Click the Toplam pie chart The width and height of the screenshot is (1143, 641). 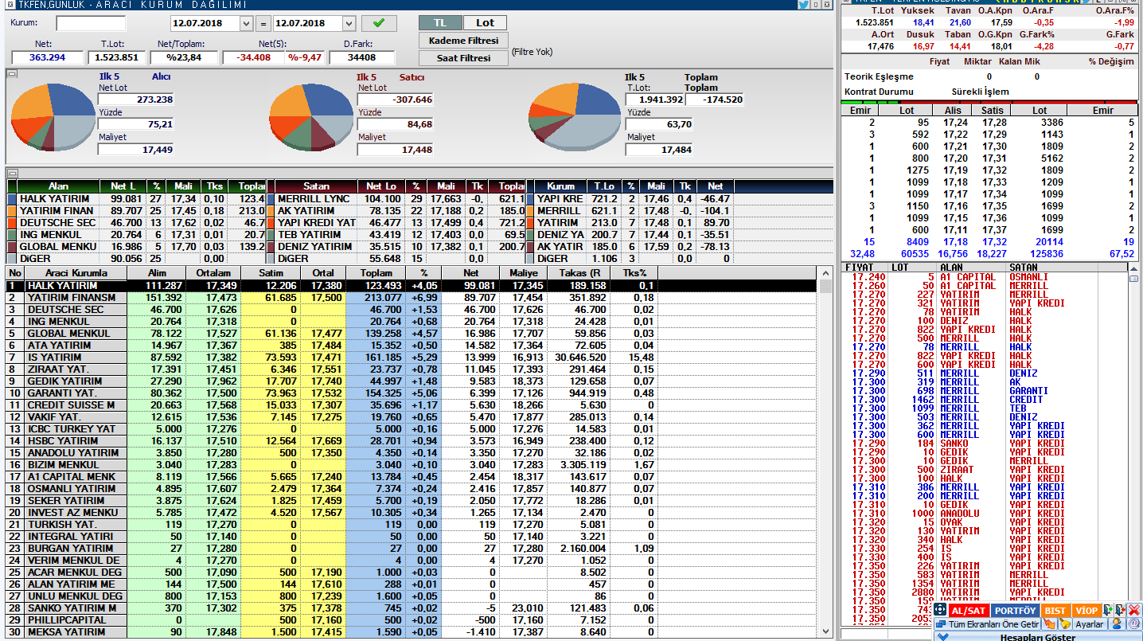tap(575, 118)
